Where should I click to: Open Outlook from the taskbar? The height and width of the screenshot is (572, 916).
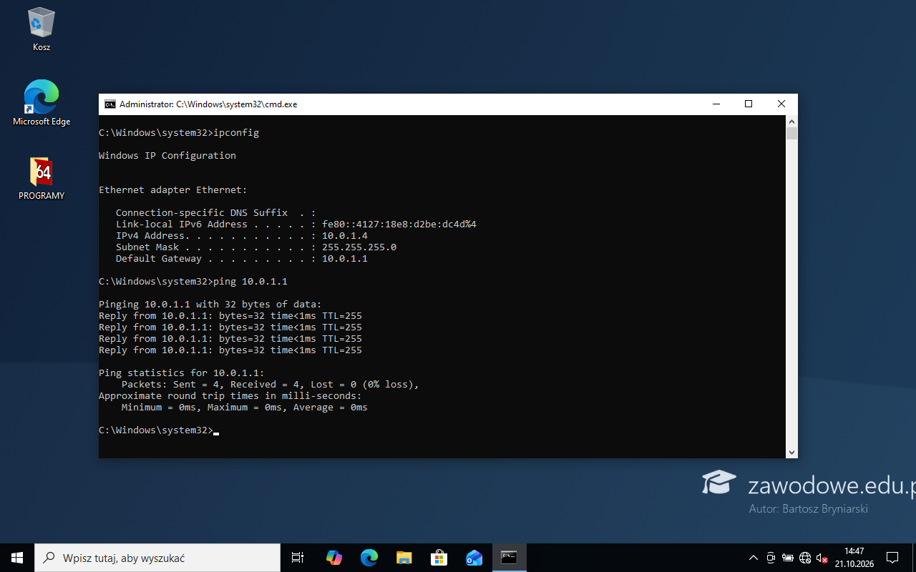pyautogui.click(x=474, y=558)
